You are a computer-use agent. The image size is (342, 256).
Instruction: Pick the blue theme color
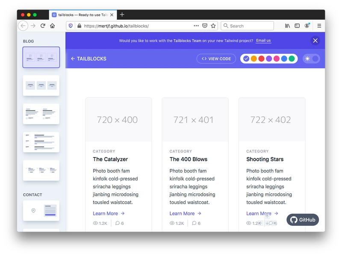(284, 59)
